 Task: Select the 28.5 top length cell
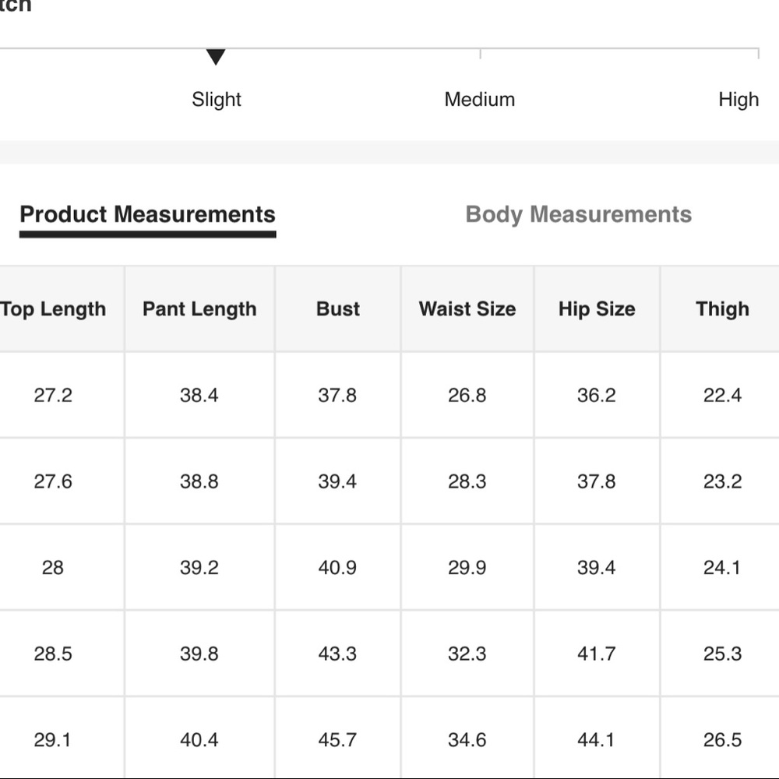(x=53, y=654)
